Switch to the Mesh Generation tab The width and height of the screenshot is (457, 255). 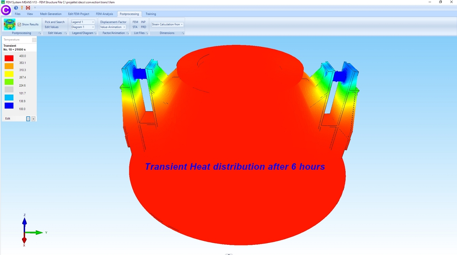click(x=51, y=14)
